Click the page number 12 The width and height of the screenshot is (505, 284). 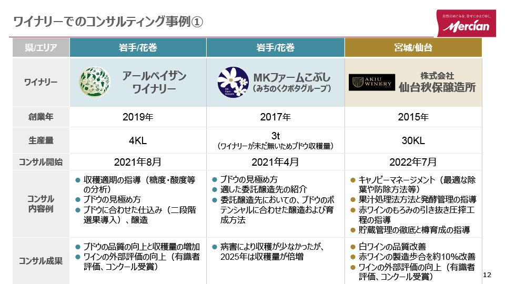pos(487,275)
